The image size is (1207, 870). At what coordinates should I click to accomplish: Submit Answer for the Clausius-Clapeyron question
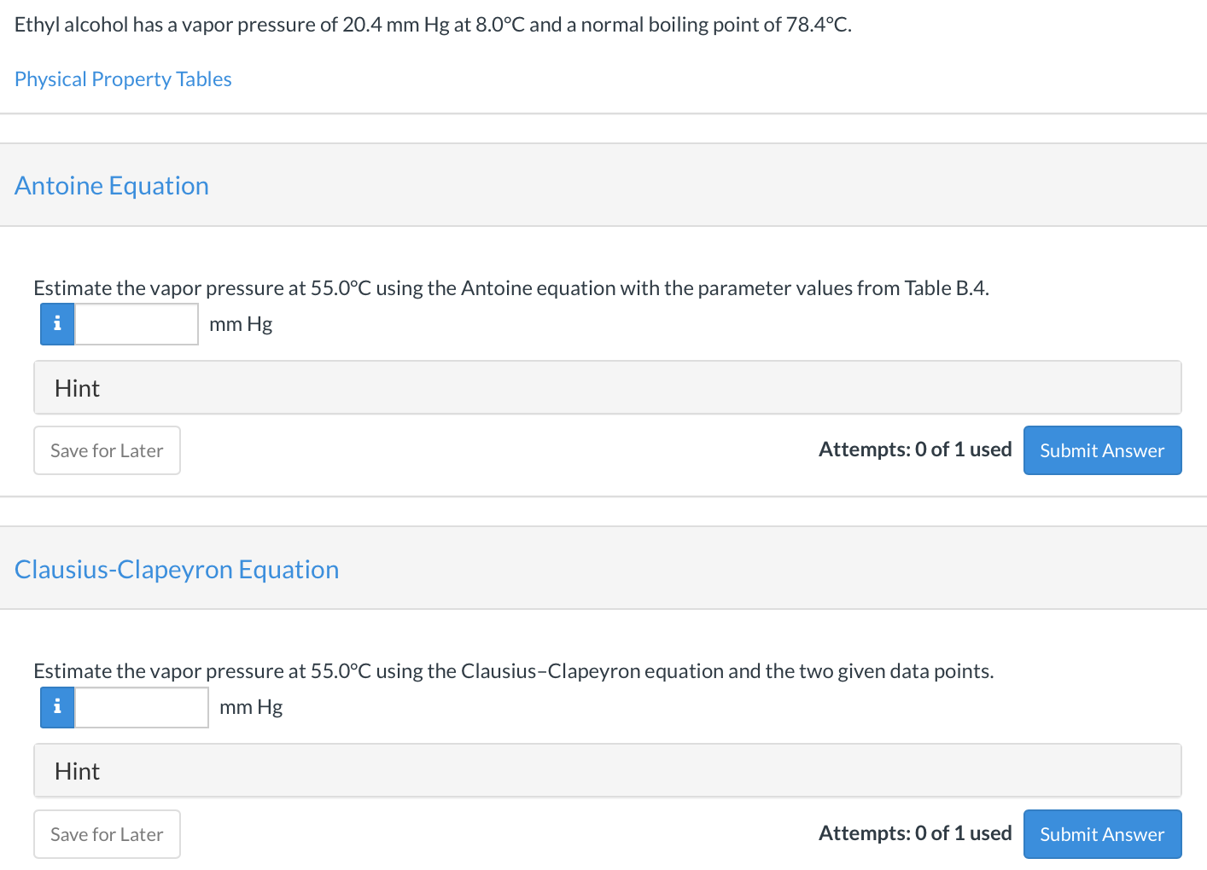tap(1102, 834)
